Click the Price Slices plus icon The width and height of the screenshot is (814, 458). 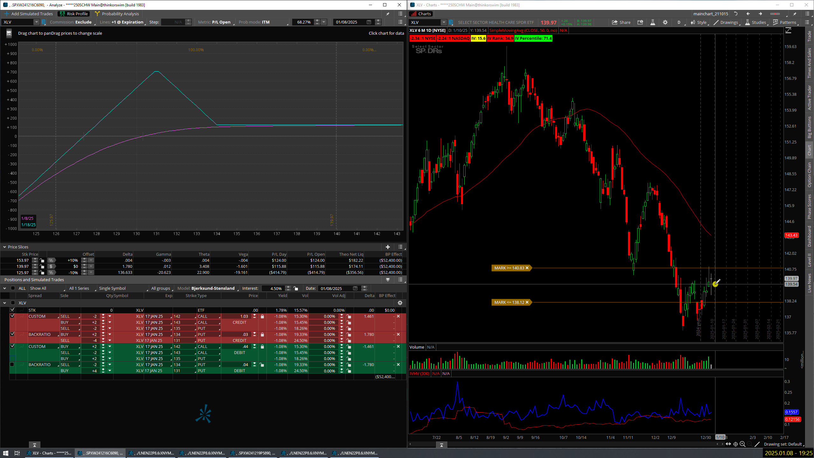pos(388,247)
